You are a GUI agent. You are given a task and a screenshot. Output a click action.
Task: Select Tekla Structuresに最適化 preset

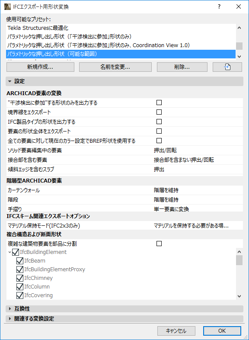[121, 28]
